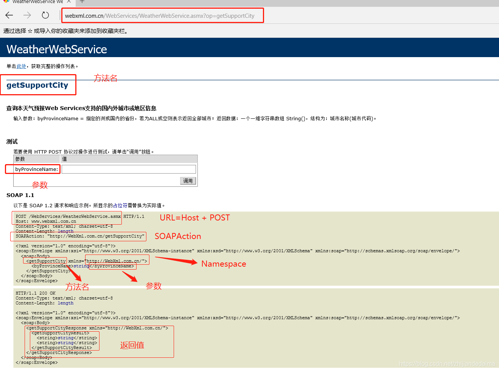
Task: Click the getSupportCityResponse opening tag line
Action: 97,328
